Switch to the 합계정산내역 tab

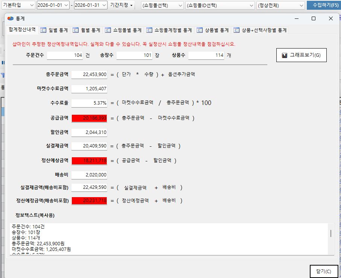tap(22, 30)
